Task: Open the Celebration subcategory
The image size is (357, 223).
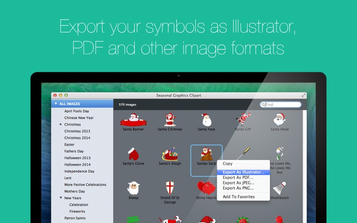Action: click(x=79, y=205)
